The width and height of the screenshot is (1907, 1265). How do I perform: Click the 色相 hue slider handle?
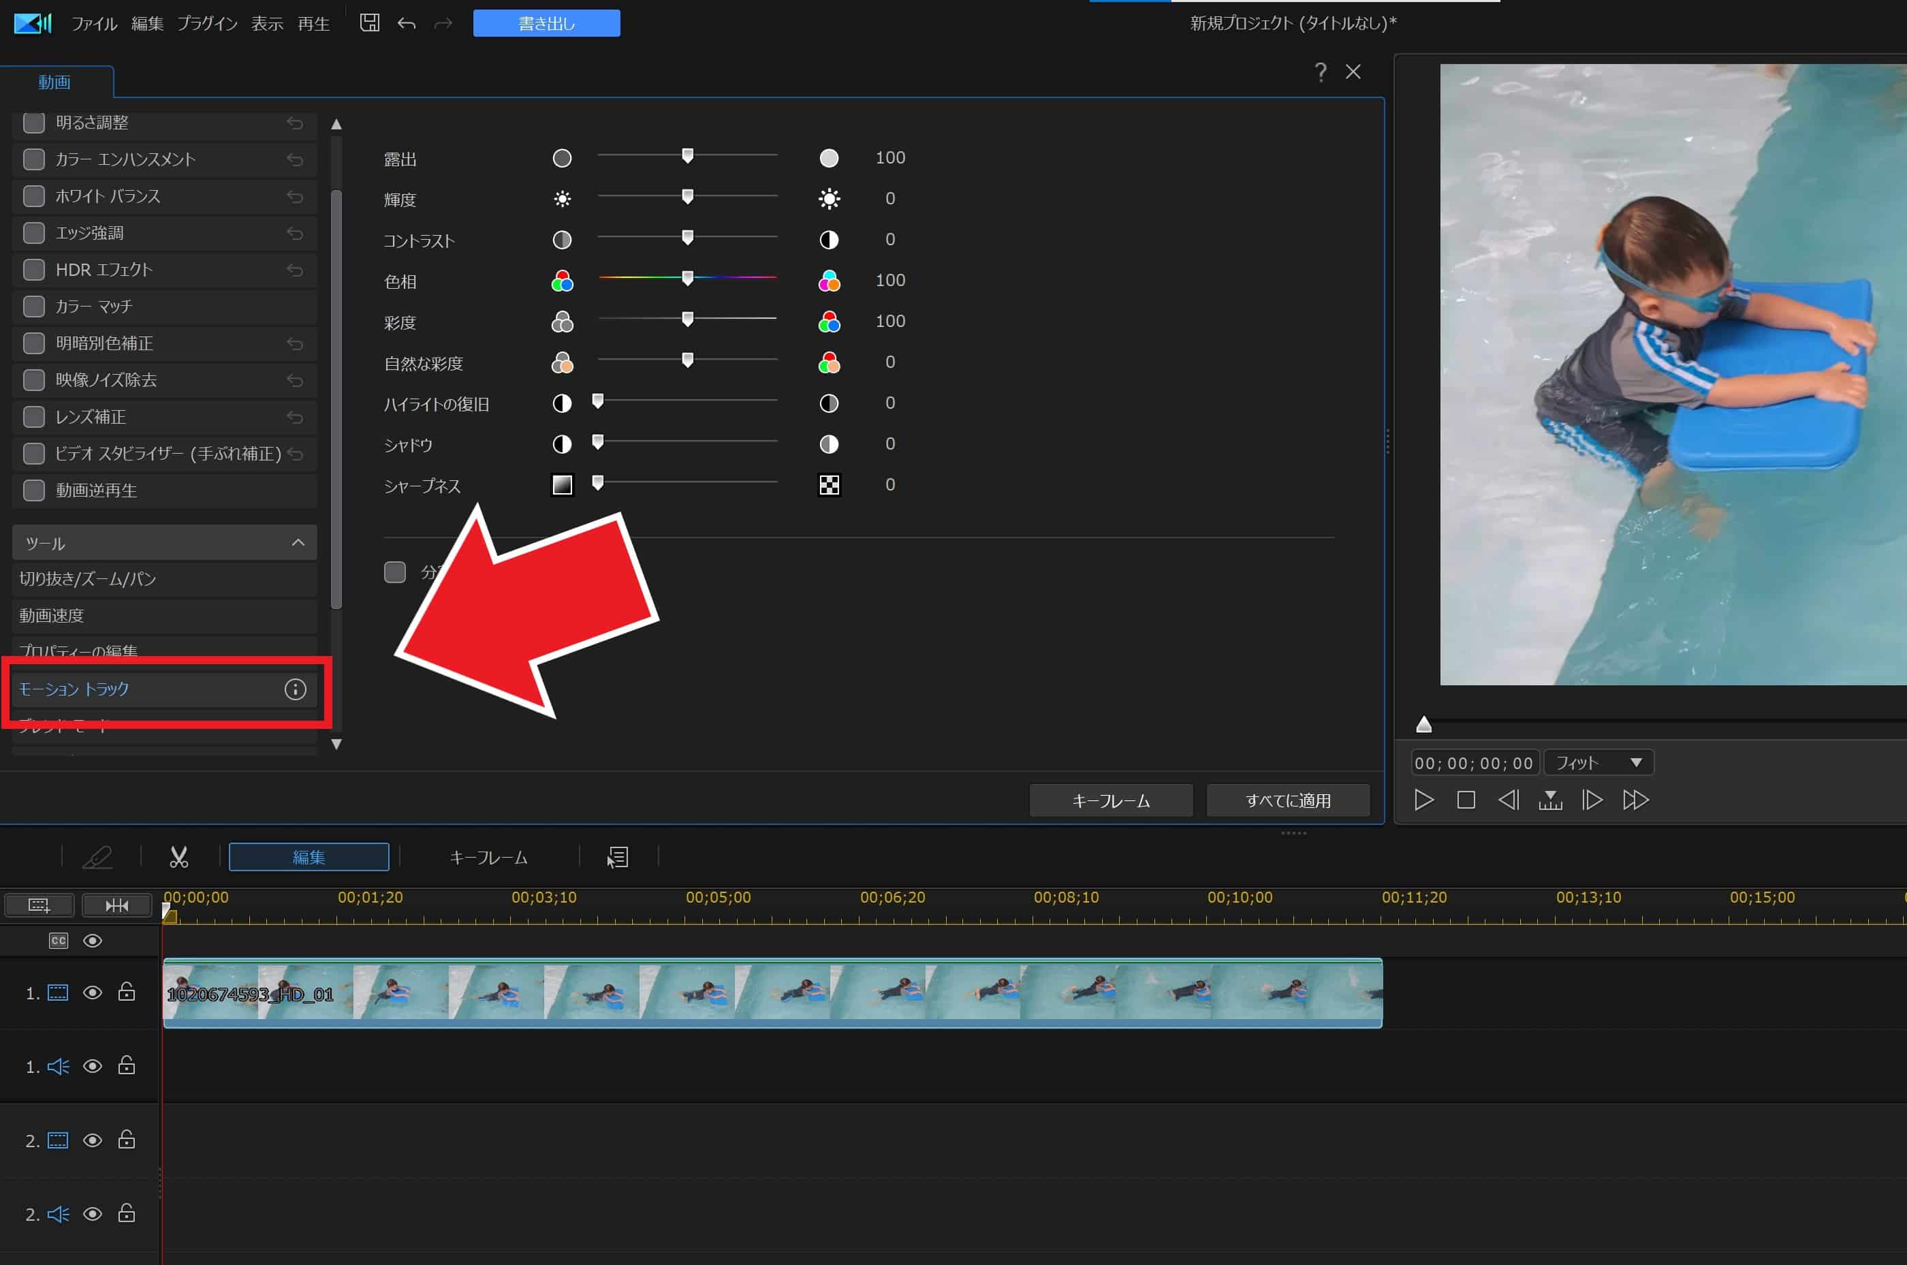pos(687,279)
